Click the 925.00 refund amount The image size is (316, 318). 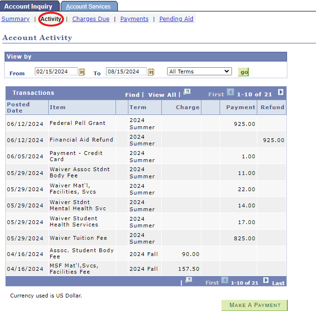coord(274,140)
